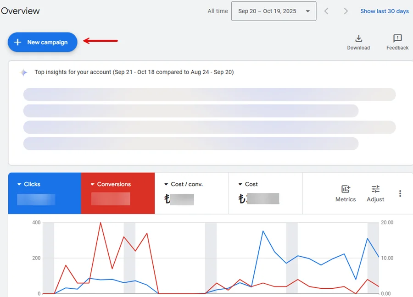
Task: Expand the Clicks metric dropdown
Action: 19,184
